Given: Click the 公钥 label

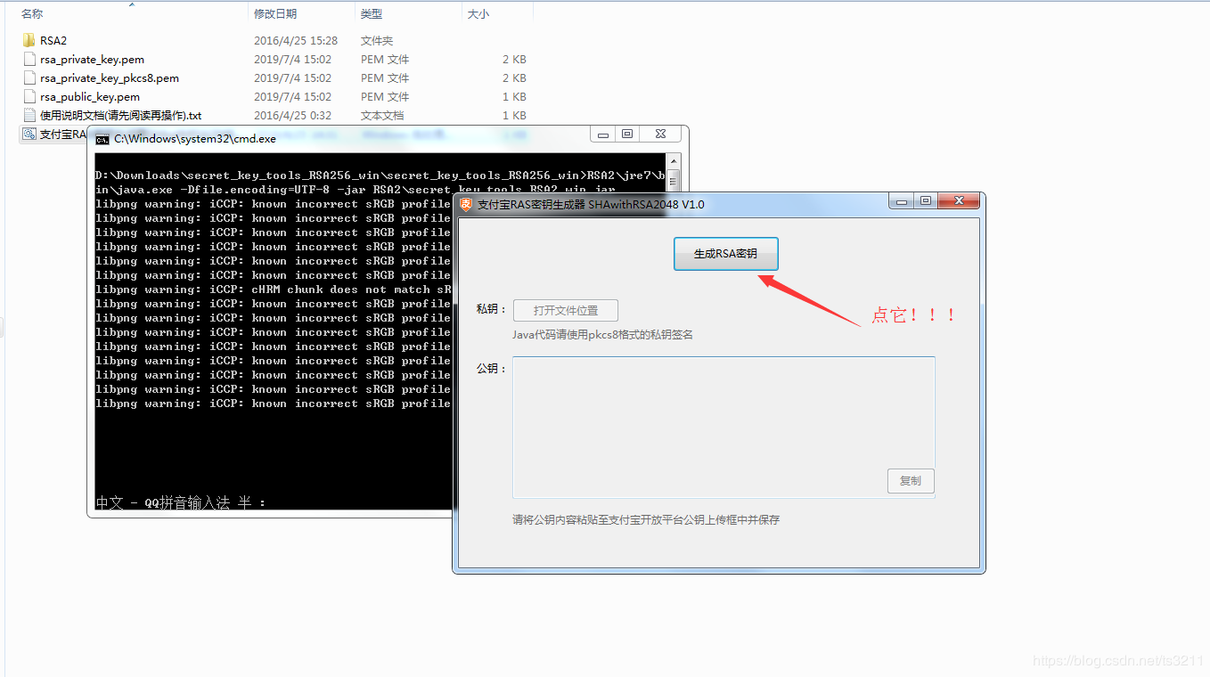Looking at the screenshot, I should 491,368.
